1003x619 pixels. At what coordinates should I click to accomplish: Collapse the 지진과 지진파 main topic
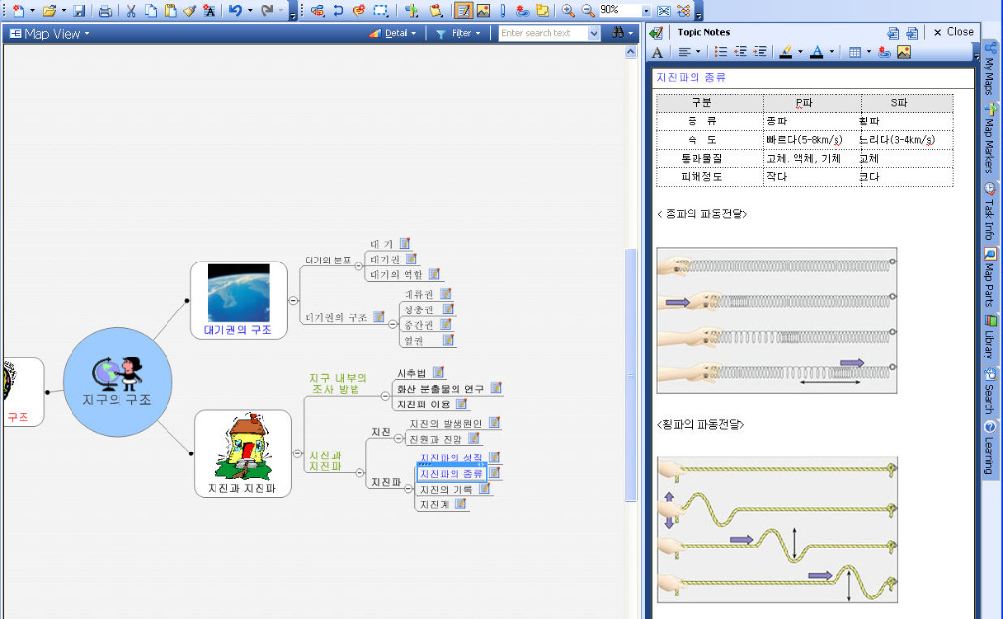(297, 453)
